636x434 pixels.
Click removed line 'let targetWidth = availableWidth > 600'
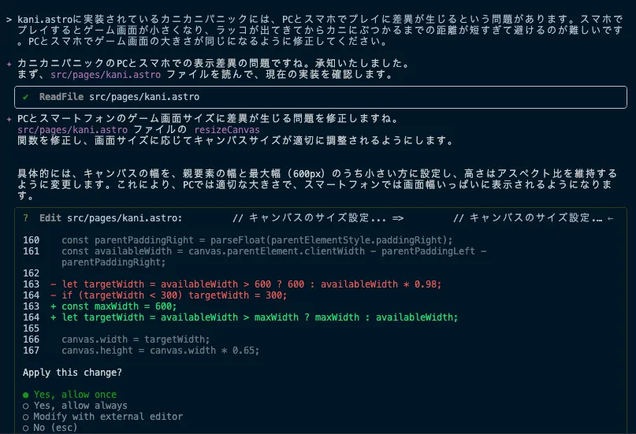click(x=251, y=284)
